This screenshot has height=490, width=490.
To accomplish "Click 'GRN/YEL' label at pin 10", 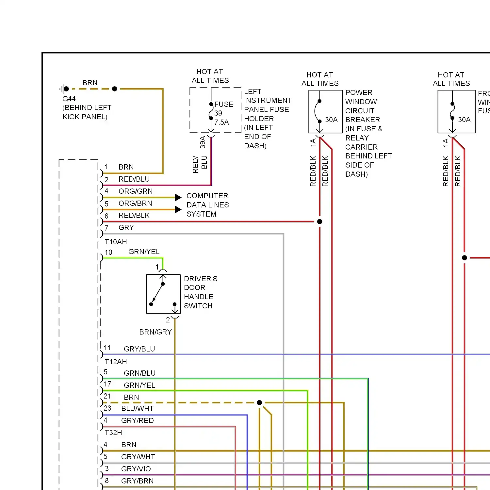I will click(x=144, y=252).
